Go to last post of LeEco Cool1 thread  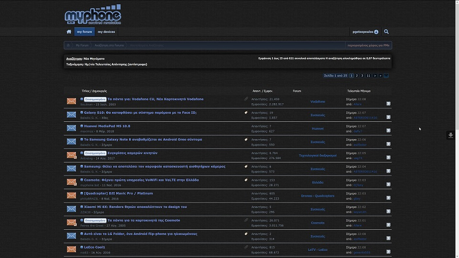tap(388, 252)
